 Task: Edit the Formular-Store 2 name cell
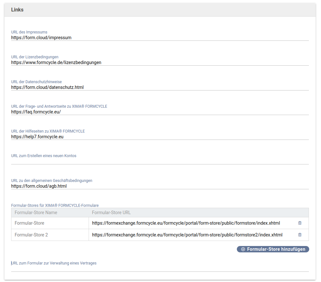click(50, 235)
